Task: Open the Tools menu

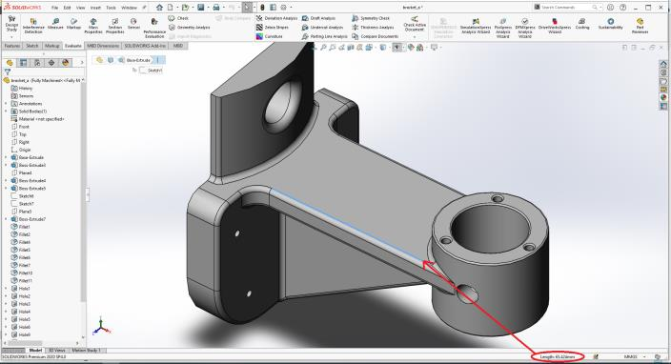Action: (111, 8)
